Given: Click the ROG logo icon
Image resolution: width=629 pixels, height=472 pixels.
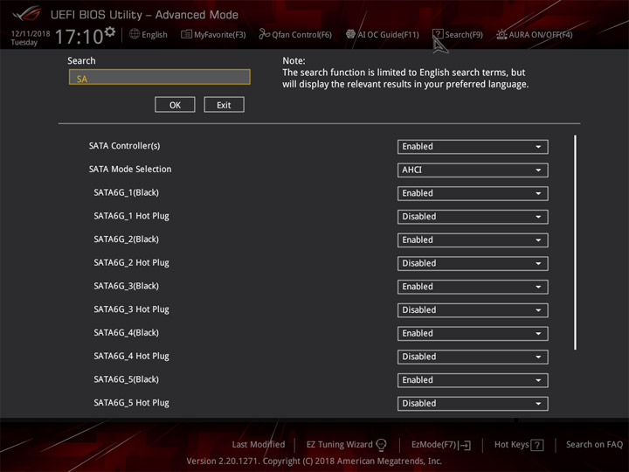Looking at the screenshot, I should coord(26,14).
